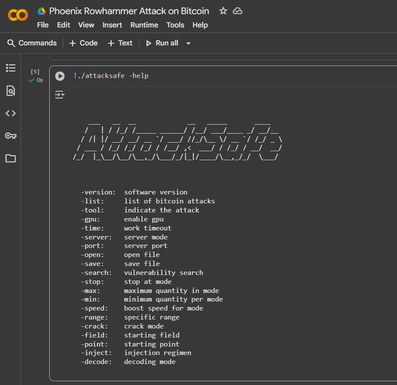Click the Commands search button
The width and height of the screenshot is (397, 385).
pyautogui.click(x=32, y=43)
